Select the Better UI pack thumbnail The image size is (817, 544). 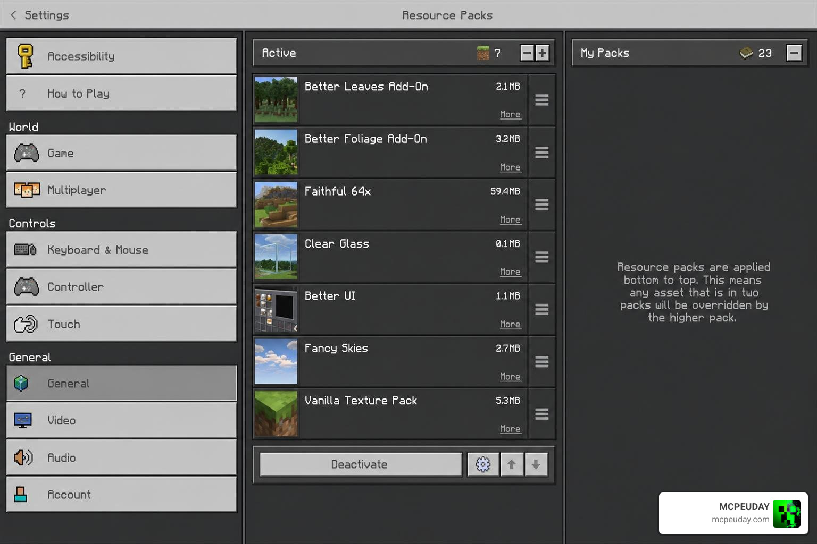276,309
